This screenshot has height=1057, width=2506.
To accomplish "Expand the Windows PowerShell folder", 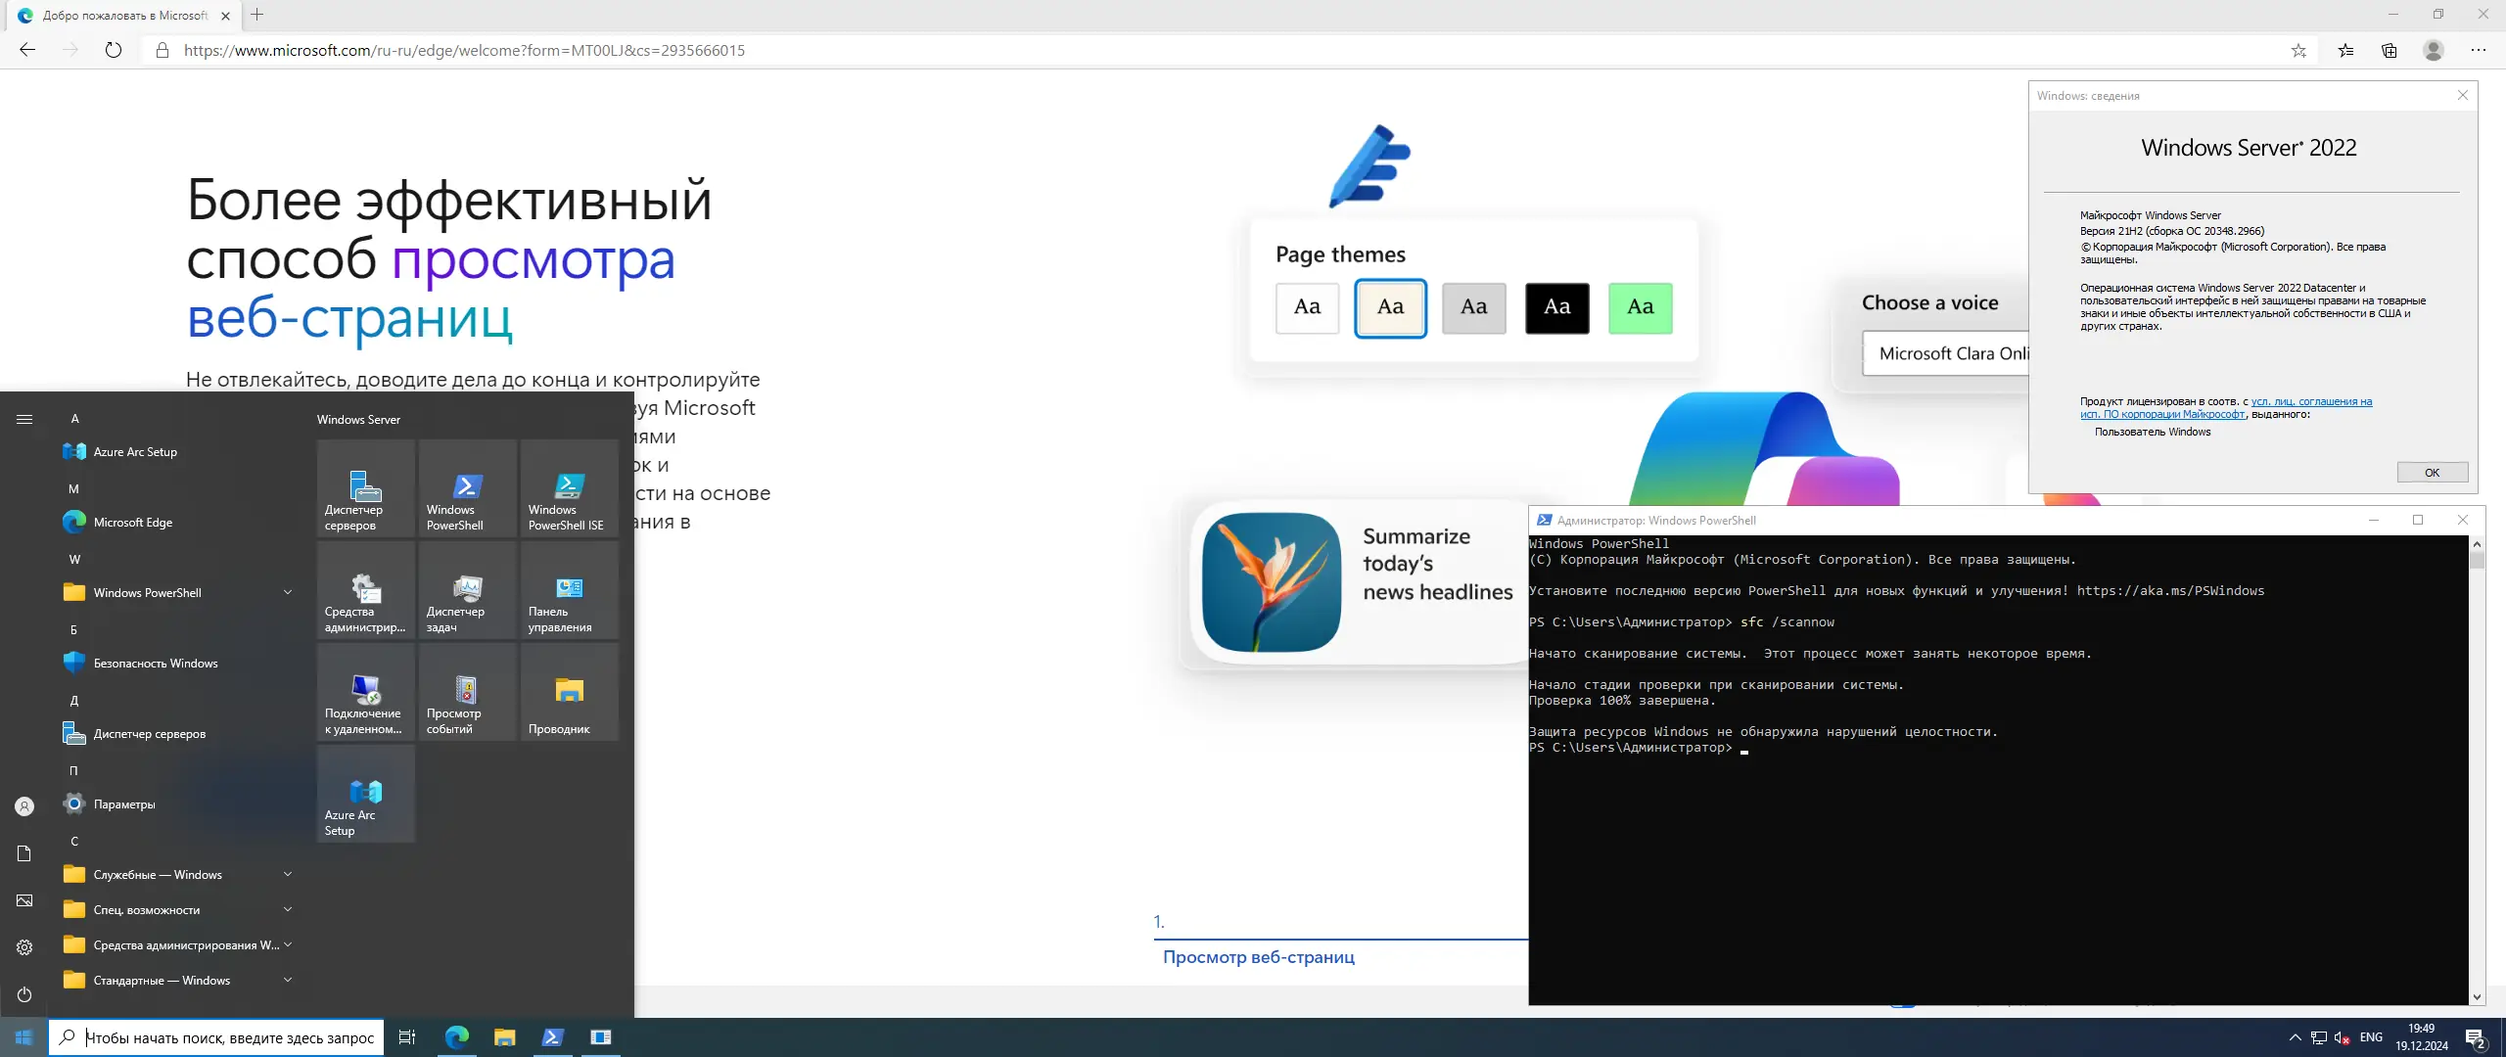I will click(x=176, y=592).
